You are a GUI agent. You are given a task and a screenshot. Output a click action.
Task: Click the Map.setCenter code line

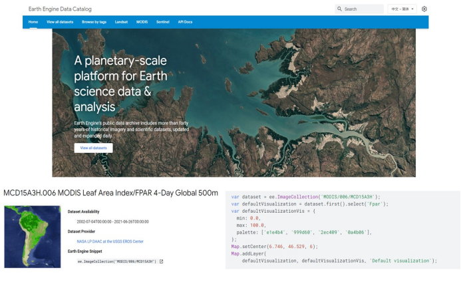(275, 246)
